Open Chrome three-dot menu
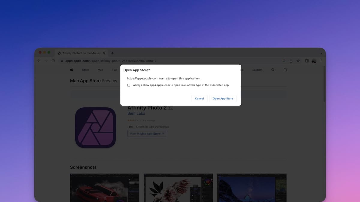Viewport: 360px width, 202px height. (x=321, y=61)
